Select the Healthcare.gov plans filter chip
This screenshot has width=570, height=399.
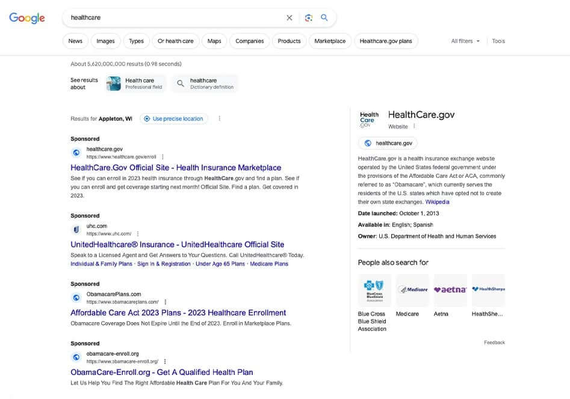(x=386, y=41)
